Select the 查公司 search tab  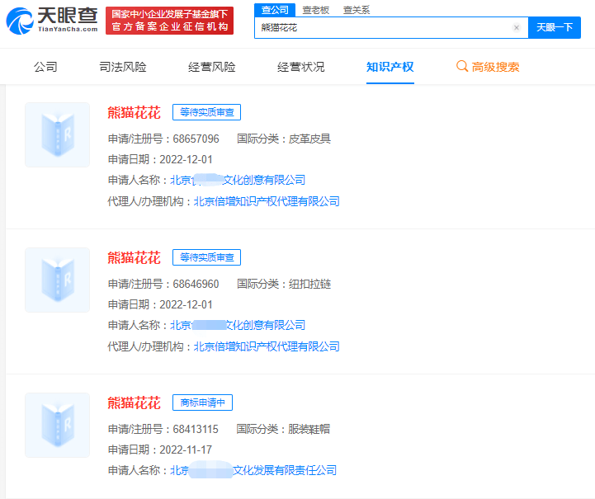pos(275,10)
